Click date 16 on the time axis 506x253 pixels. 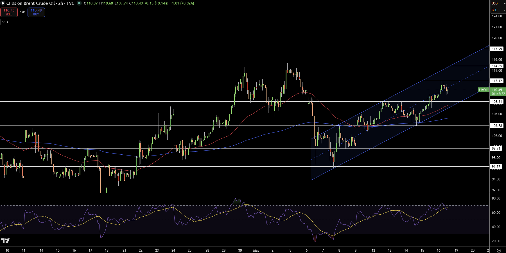click(x=439, y=250)
